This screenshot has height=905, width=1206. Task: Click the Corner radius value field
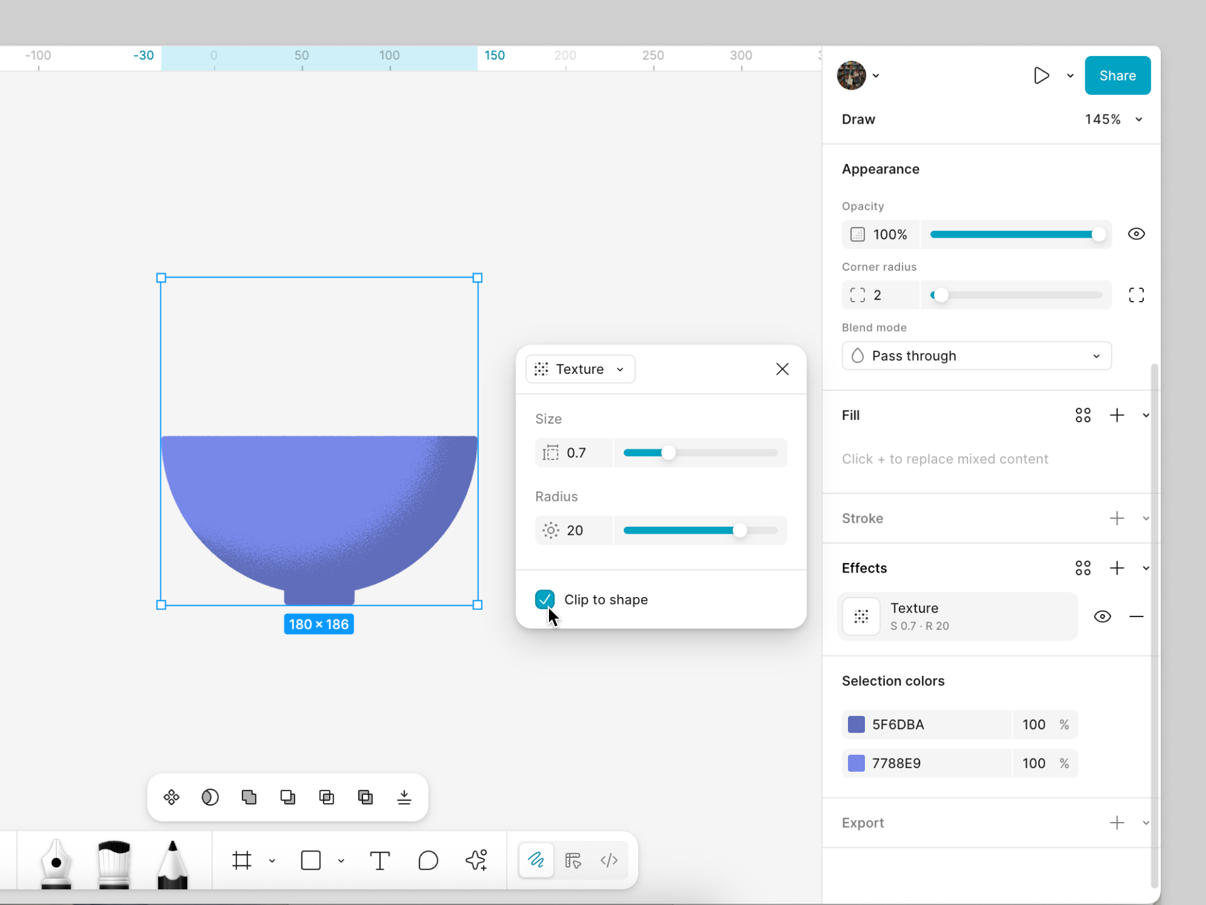(x=881, y=295)
